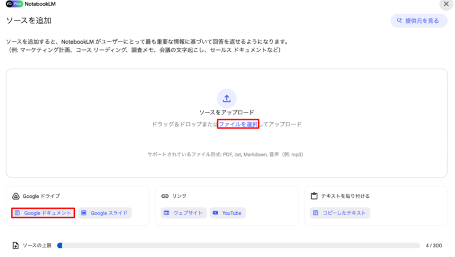This screenshot has height=257, width=455.
Task: Click the upload arrow icon
Action: tap(226, 98)
